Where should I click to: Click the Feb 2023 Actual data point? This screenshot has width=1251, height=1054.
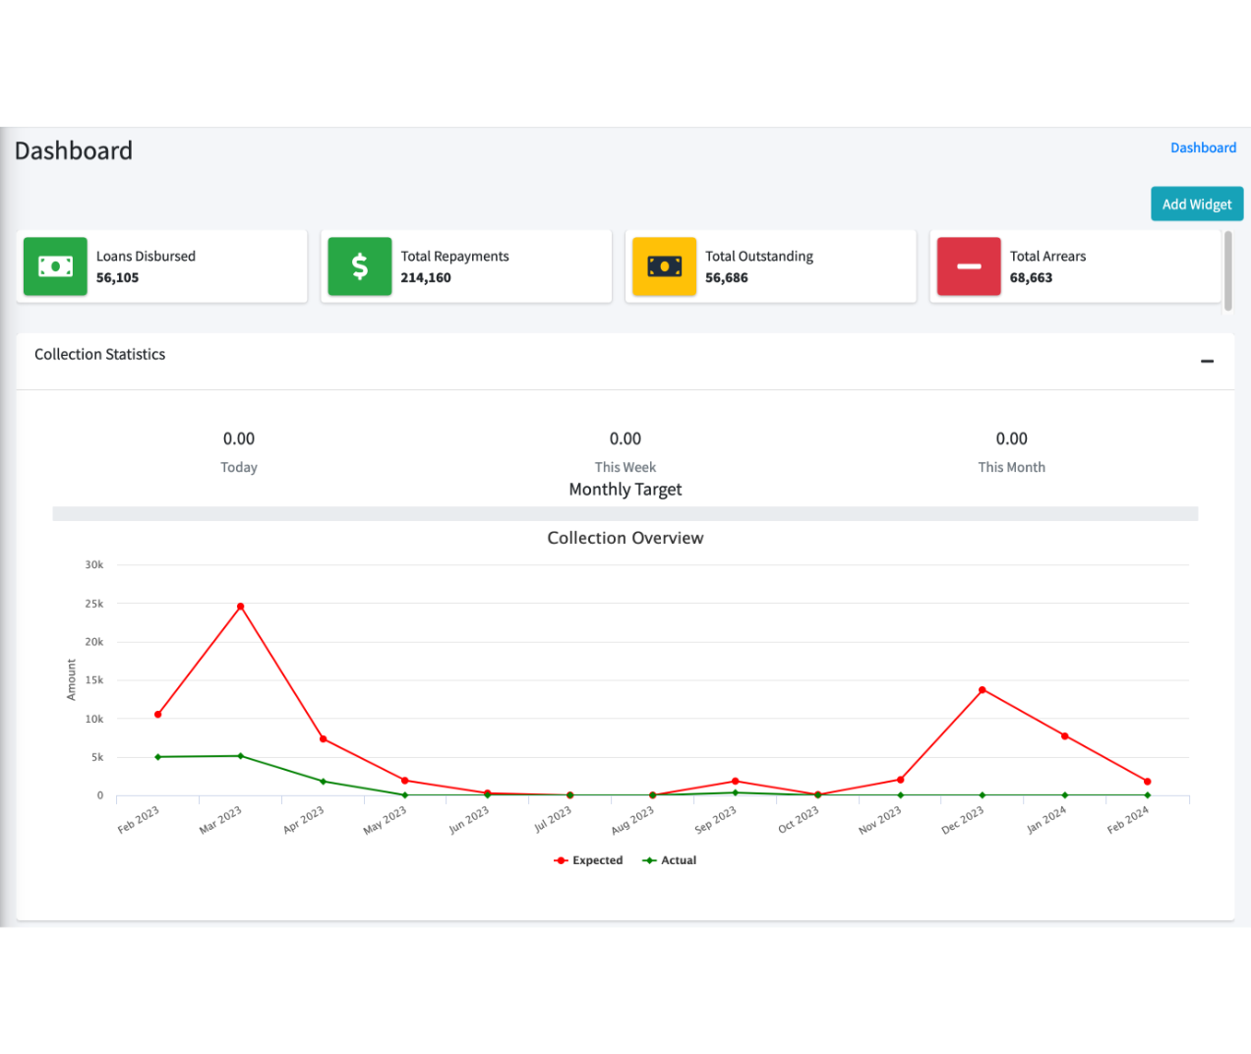pyautogui.click(x=158, y=757)
